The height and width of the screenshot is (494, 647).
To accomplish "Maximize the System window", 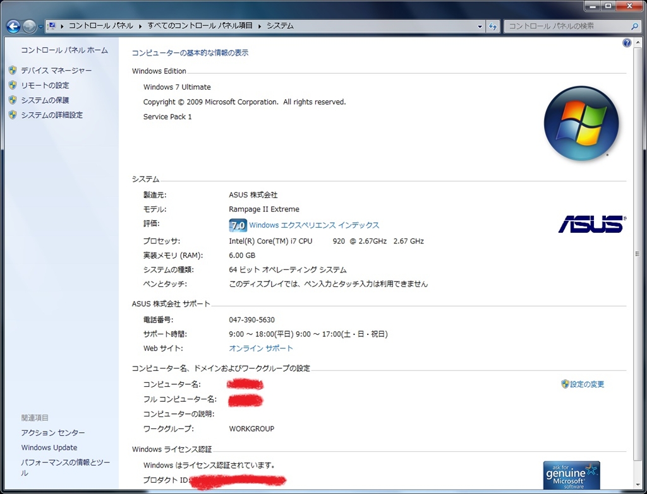I will point(608,6).
